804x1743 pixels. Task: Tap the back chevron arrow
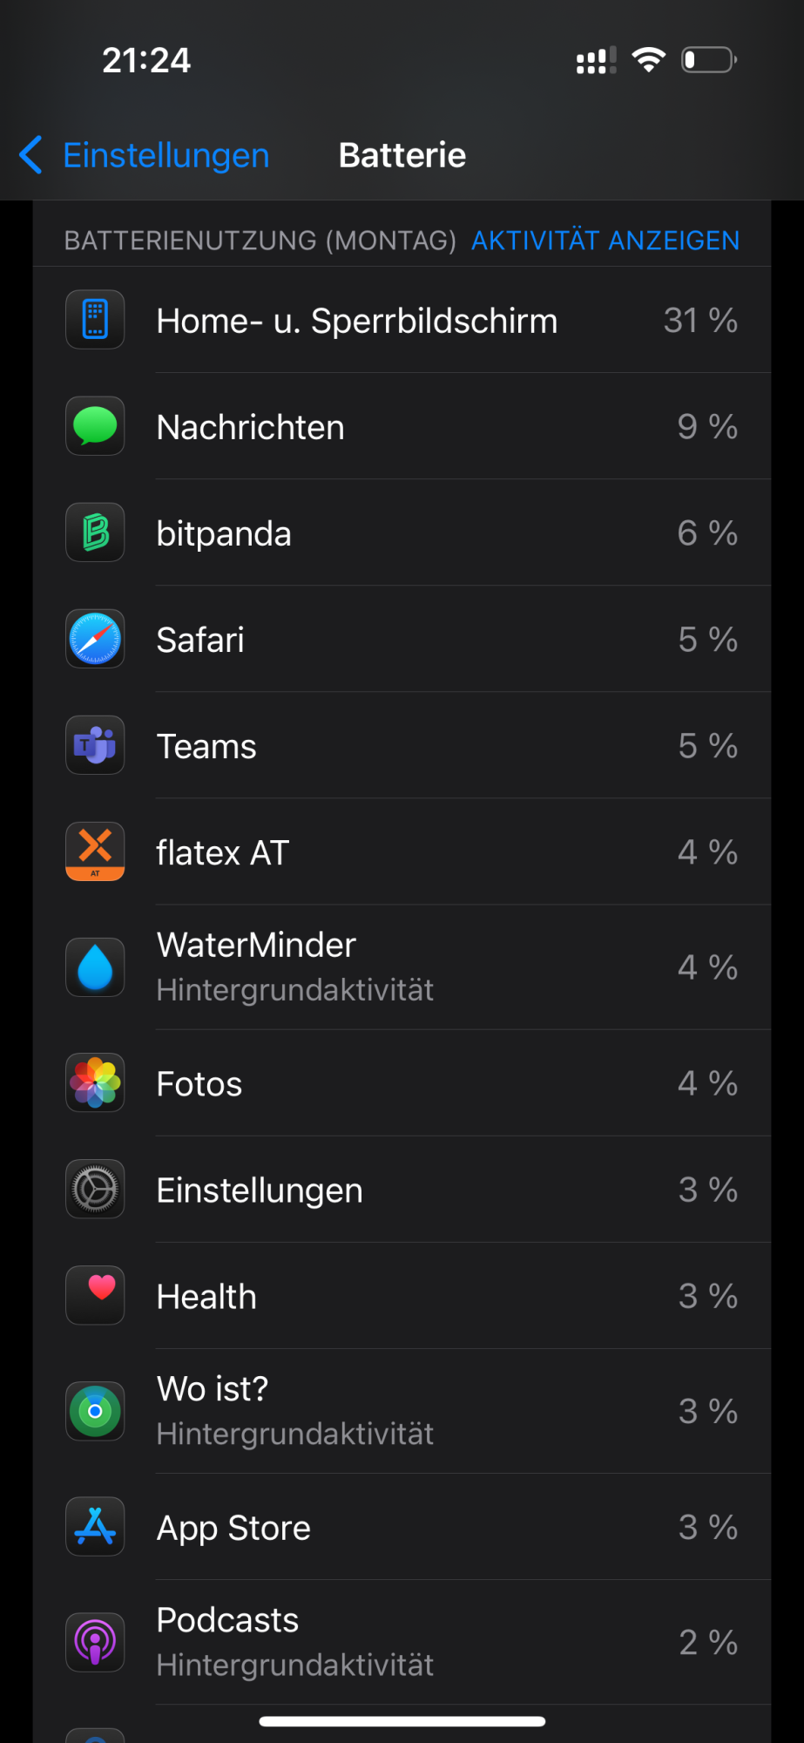(31, 155)
